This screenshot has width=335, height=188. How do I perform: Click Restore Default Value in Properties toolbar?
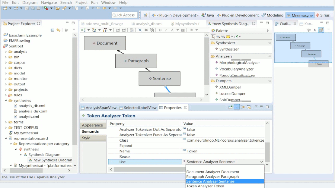249,107
